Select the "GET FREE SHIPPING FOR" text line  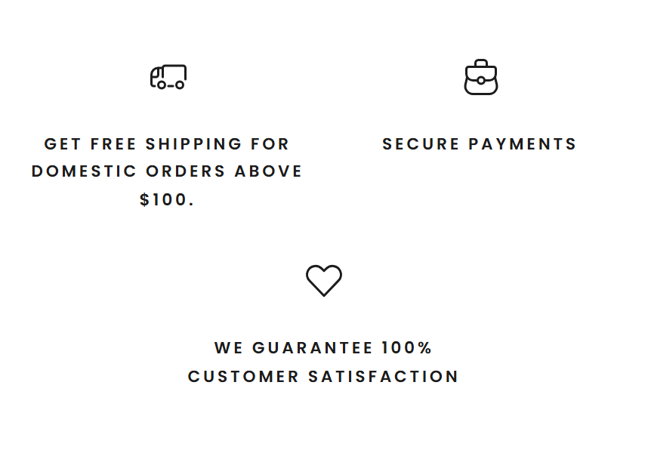[167, 143]
